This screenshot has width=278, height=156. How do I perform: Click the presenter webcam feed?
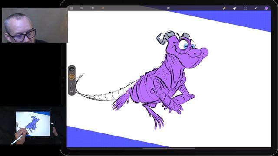tap(35, 25)
